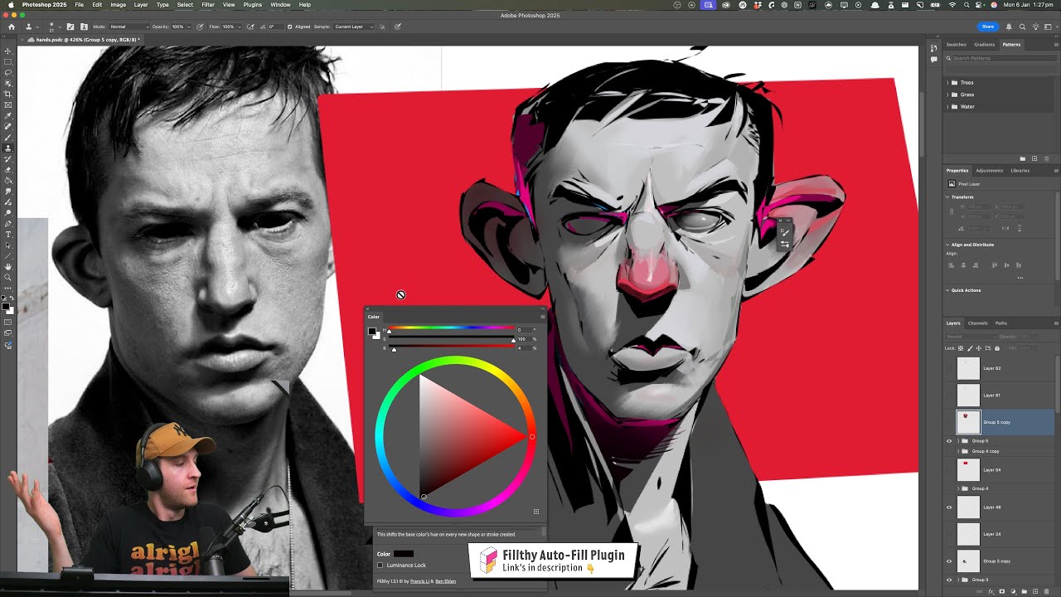Select the Pen tool
The width and height of the screenshot is (1061, 597).
pos(8,224)
